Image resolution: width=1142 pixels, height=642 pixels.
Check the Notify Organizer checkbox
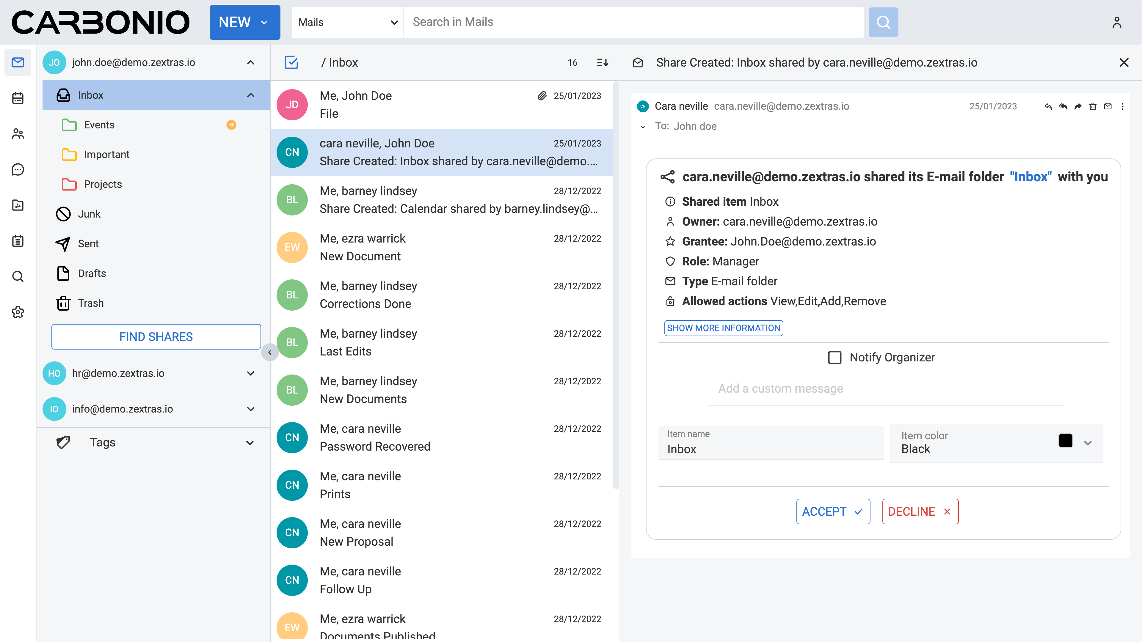834,357
